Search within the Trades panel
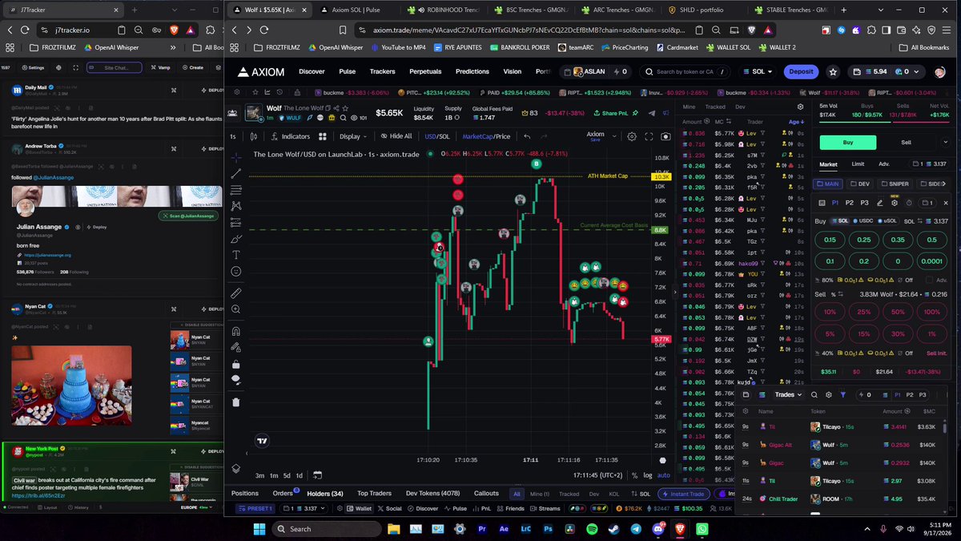The height and width of the screenshot is (541, 961). (x=814, y=394)
